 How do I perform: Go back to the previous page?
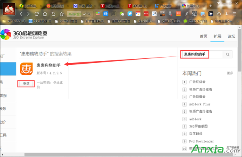pos(21,14)
